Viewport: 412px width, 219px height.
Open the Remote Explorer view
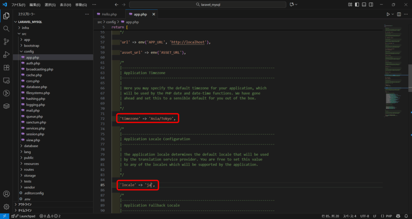6,80
